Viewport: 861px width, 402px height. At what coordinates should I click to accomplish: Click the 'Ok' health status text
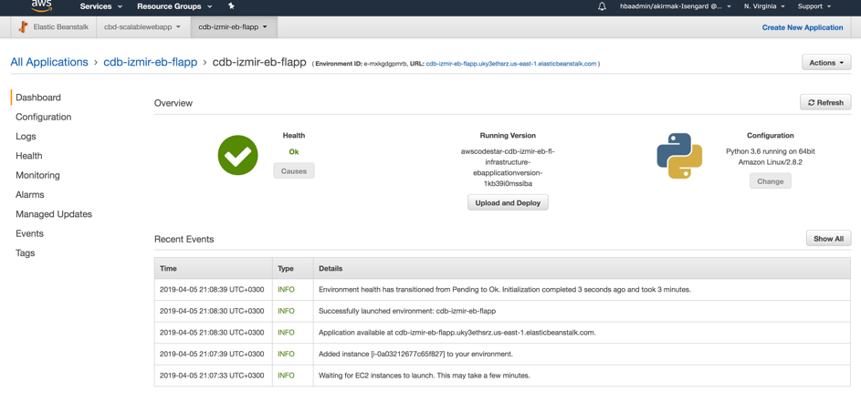click(294, 152)
